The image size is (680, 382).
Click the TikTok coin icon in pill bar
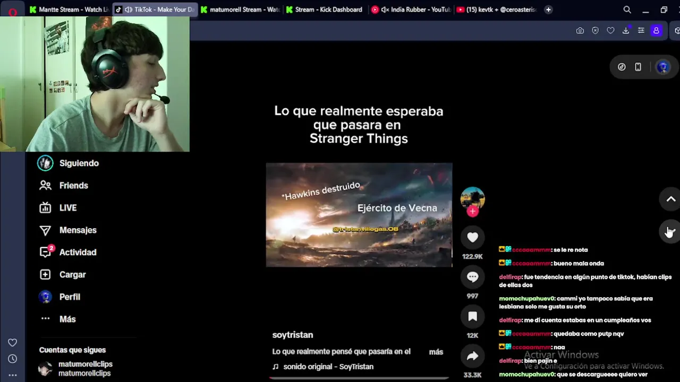tap(622, 67)
